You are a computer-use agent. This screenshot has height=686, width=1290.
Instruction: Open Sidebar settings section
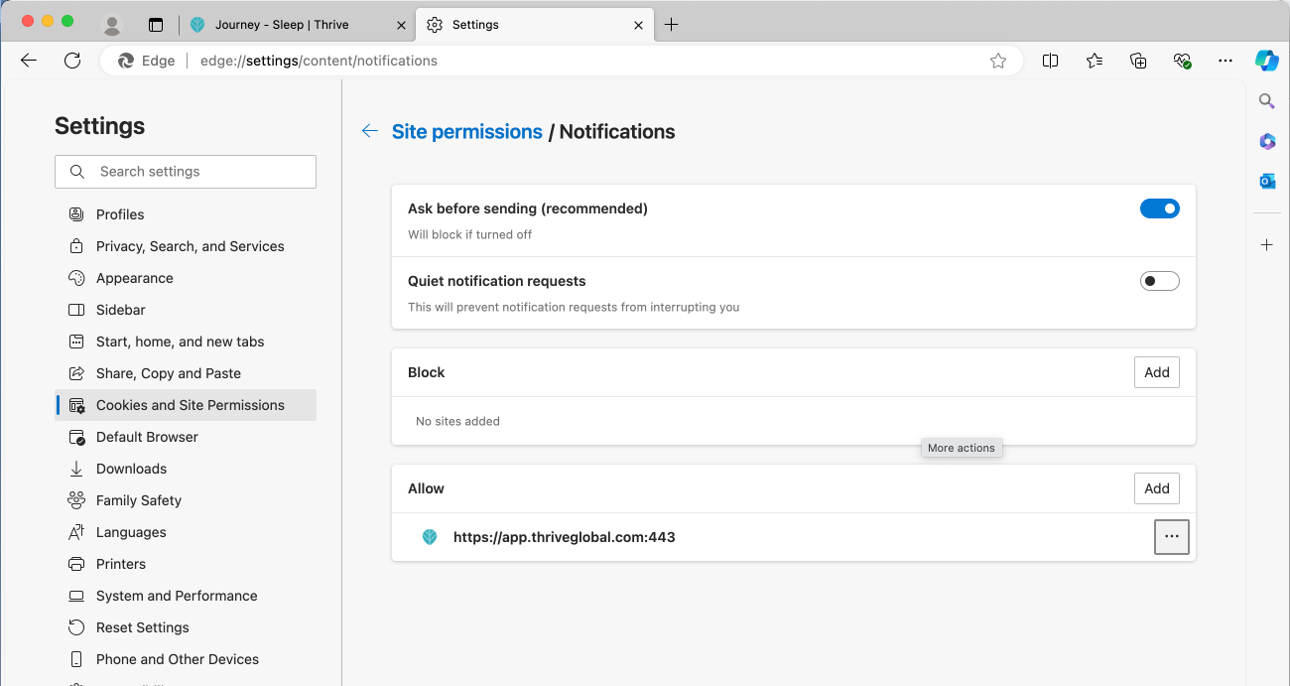coord(186,310)
